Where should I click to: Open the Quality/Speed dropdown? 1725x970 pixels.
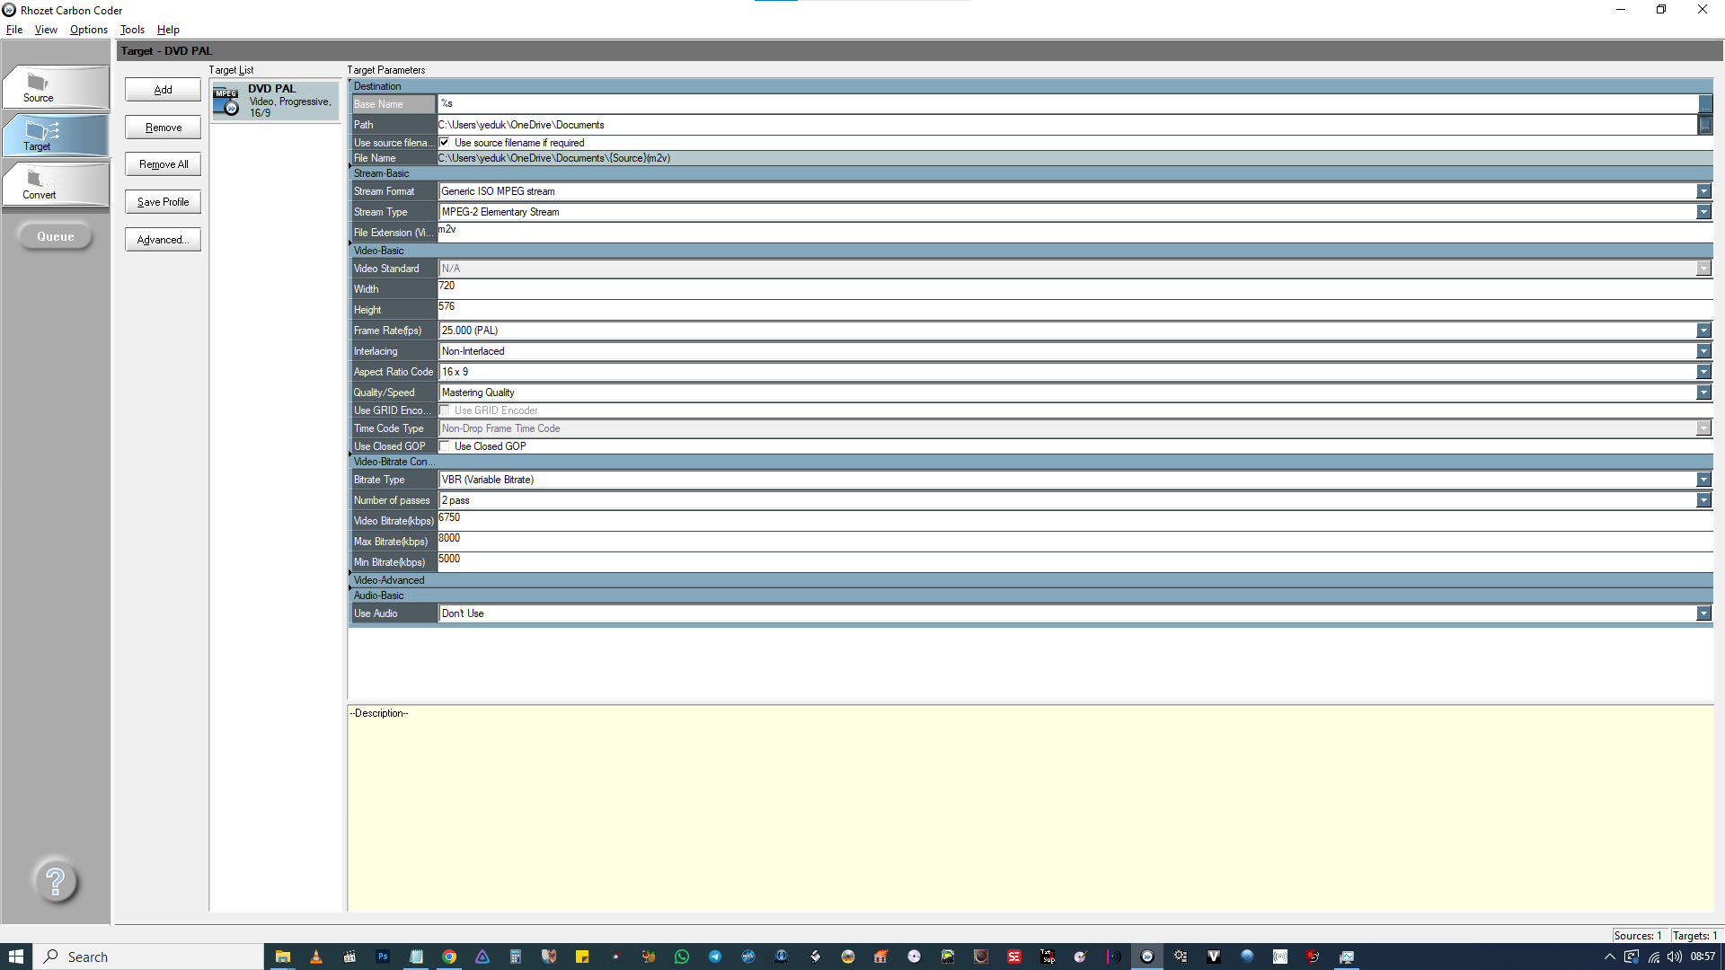1703,392
